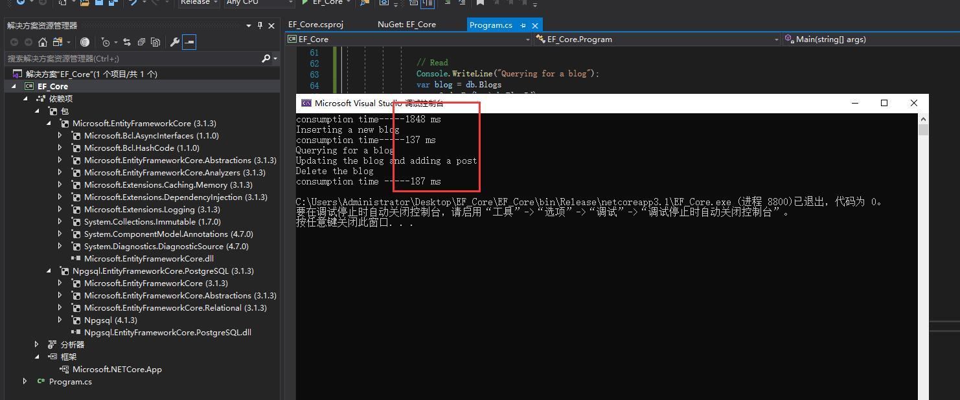
Task: Click the Home icon in Solution Explorer
Action: pos(42,42)
